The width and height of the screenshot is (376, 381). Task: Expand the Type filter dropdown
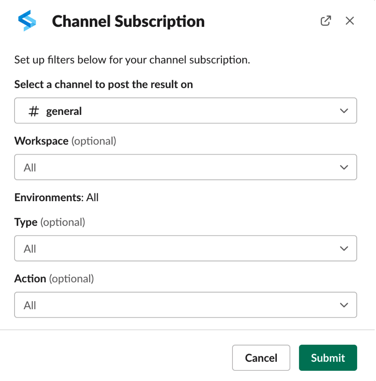click(x=185, y=249)
